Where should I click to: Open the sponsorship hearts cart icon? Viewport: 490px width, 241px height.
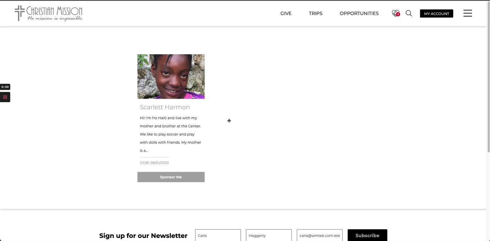click(396, 13)
